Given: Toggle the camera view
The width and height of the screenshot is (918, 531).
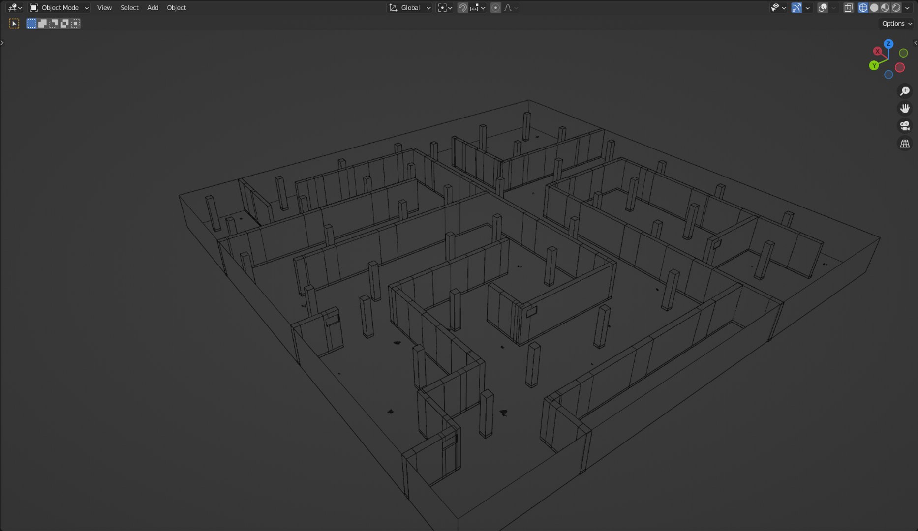Looking at the screenshot, I should [x=905, y=126].
